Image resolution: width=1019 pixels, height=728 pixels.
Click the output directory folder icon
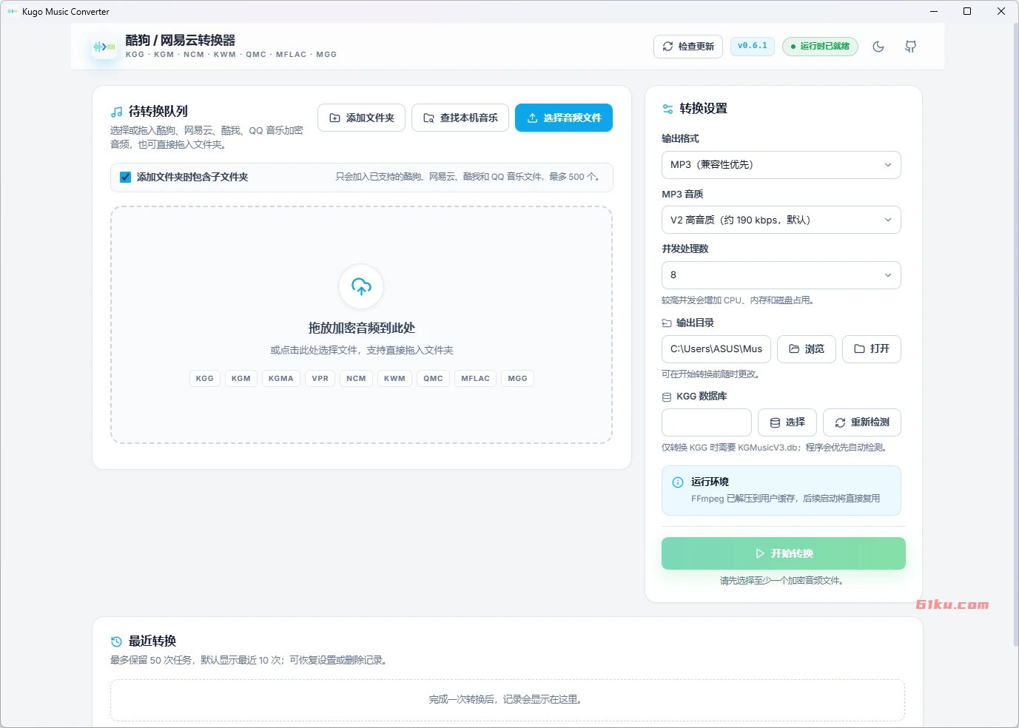coord(667,323)
